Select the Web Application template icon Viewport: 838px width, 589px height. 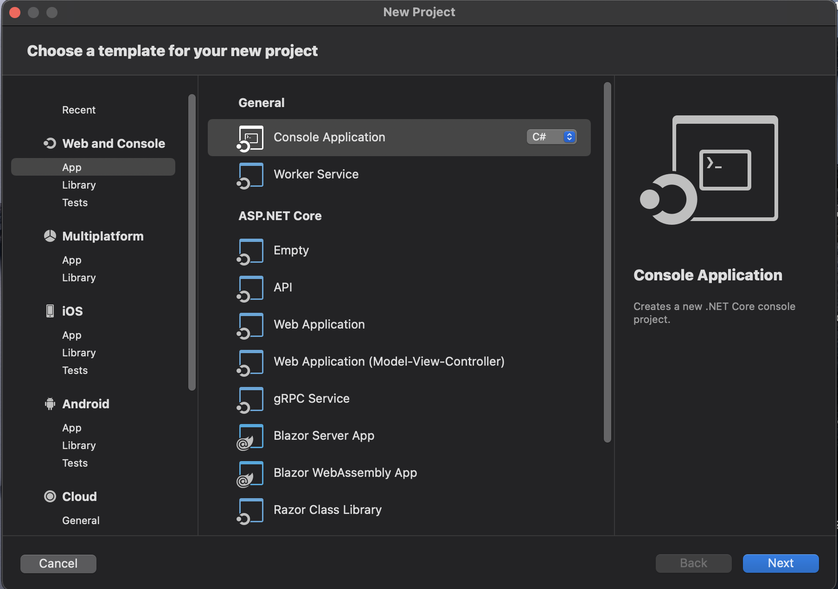pyautogui.click(x=250, y=325)
